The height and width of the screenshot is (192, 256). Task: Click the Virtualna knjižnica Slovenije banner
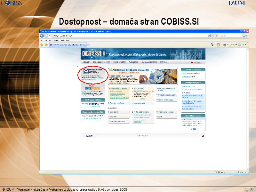pos(143,76)
